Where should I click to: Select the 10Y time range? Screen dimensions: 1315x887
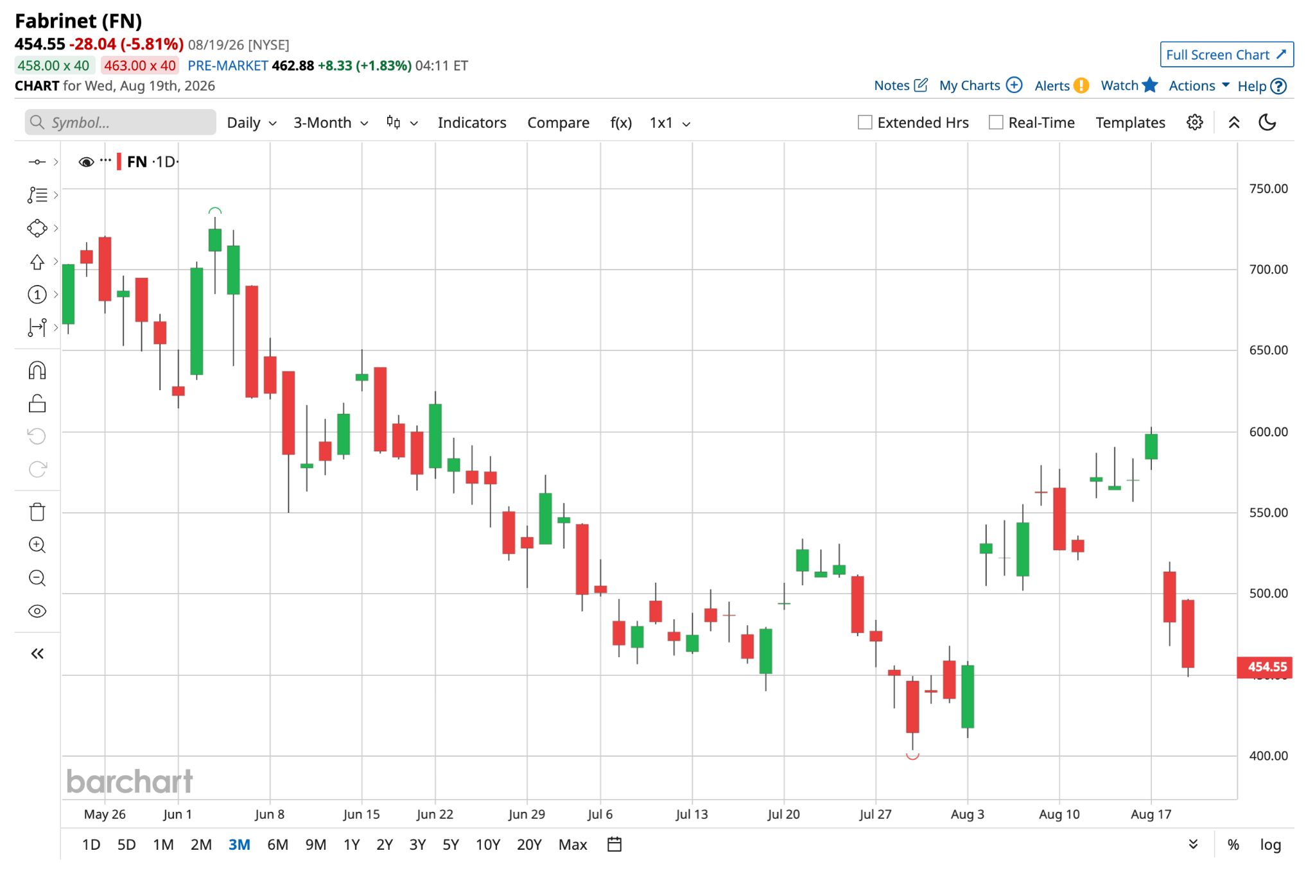[488, 845]
